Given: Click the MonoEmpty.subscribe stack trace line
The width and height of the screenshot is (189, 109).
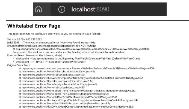Looking at the screenshot, I should [x=58, y=84].
